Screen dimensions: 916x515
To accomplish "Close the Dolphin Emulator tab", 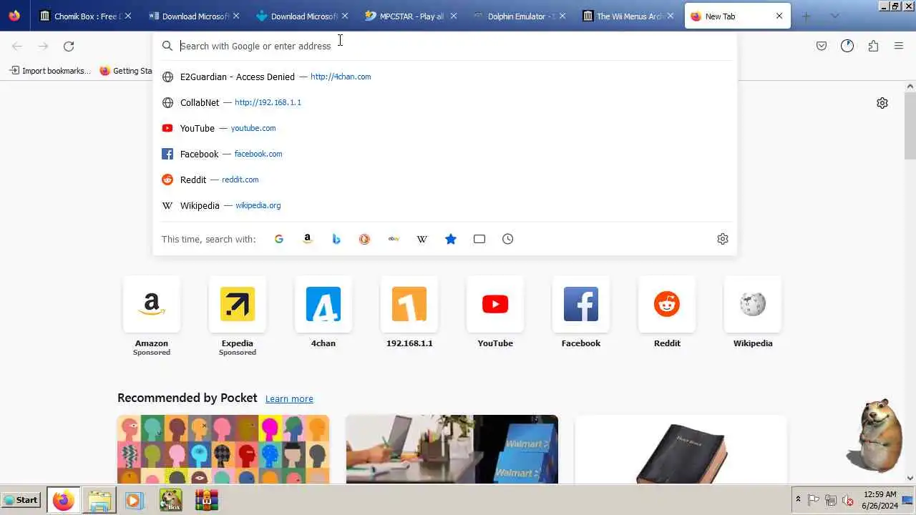I will coord(562,16).
